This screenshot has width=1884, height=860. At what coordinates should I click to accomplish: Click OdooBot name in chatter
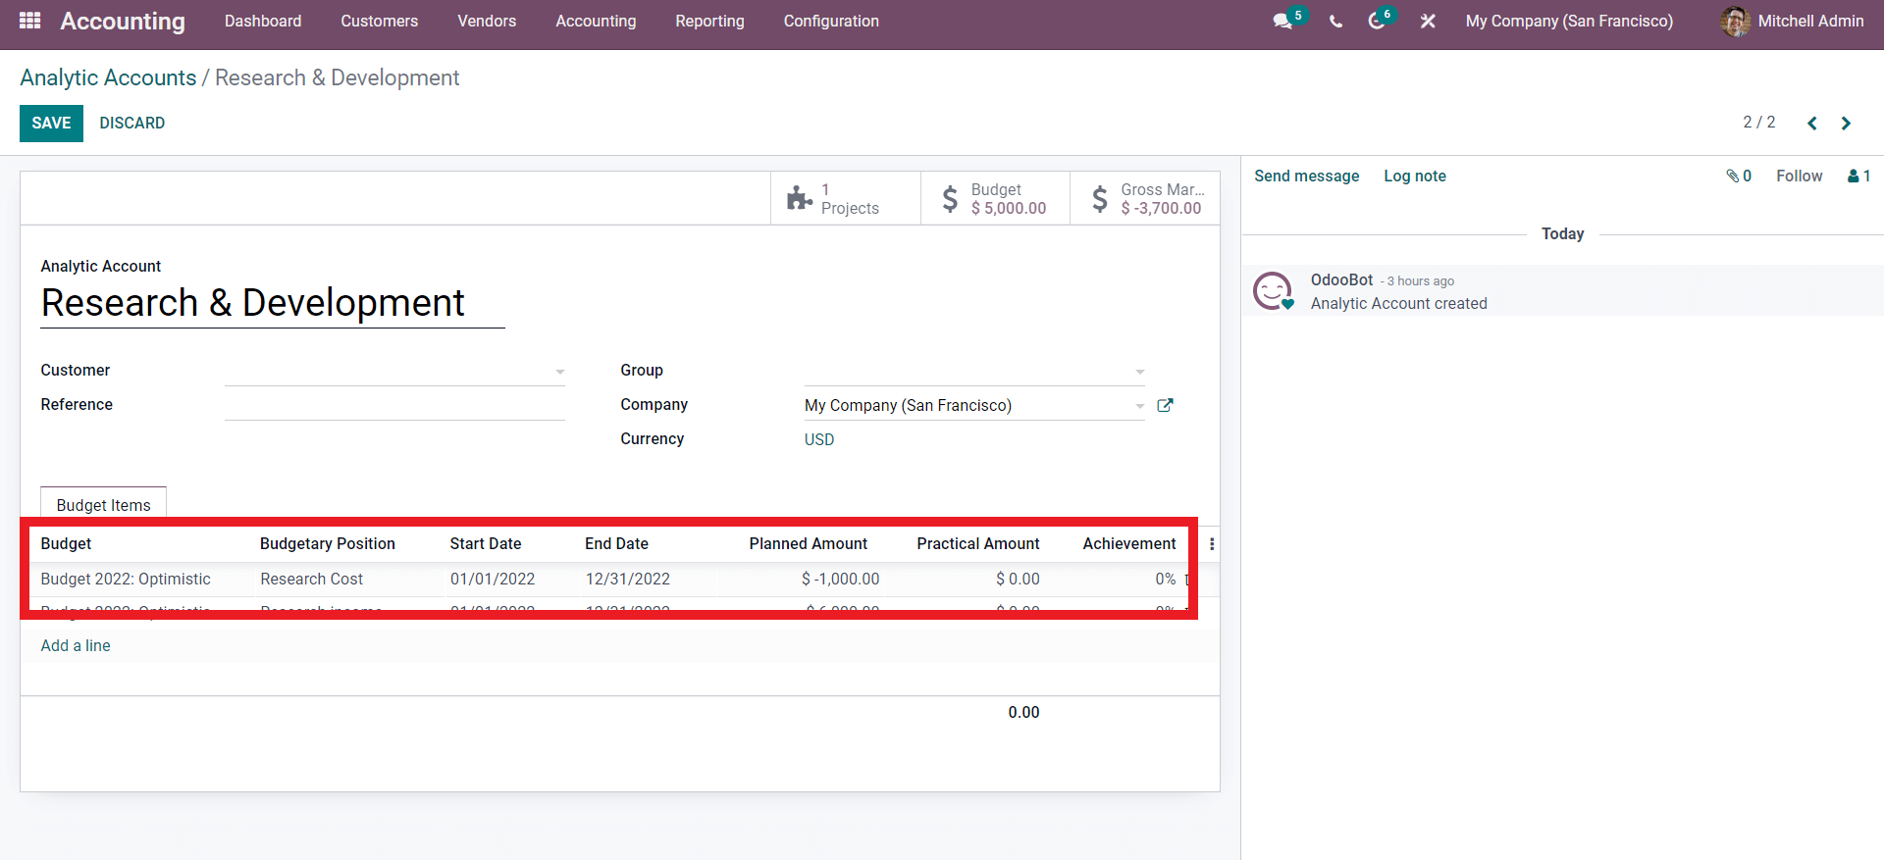(x=1341, y=280)
